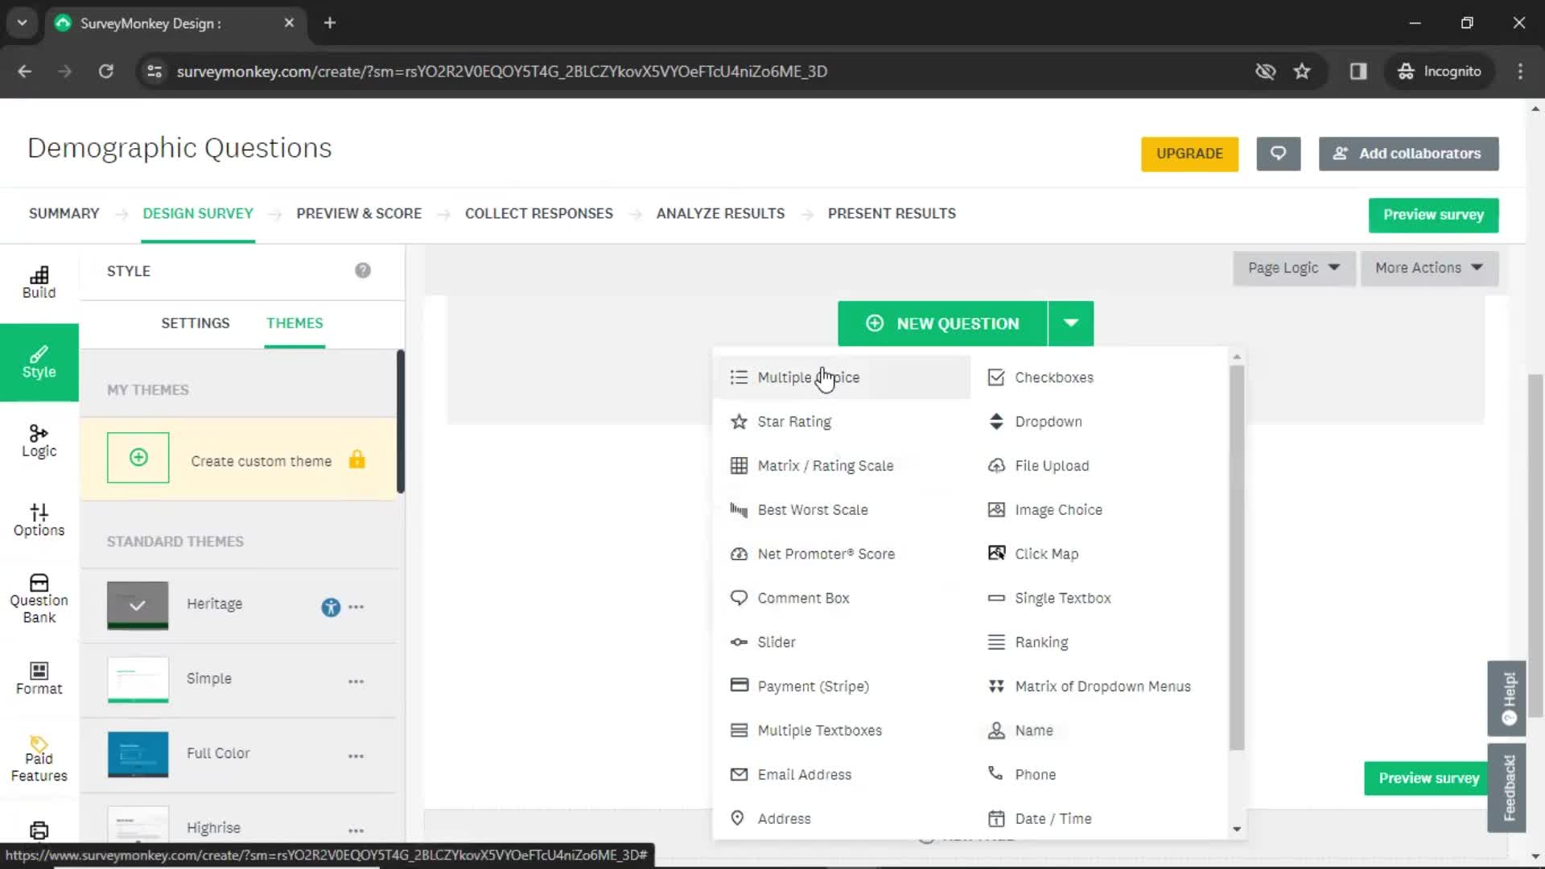Viewport: 1545px width, 869px height.
Task: Scroll down the question type list
Action: 1236,831
